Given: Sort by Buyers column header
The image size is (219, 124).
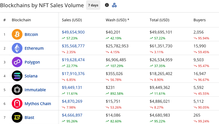Looking at the screenshot, I should (199, 20).
